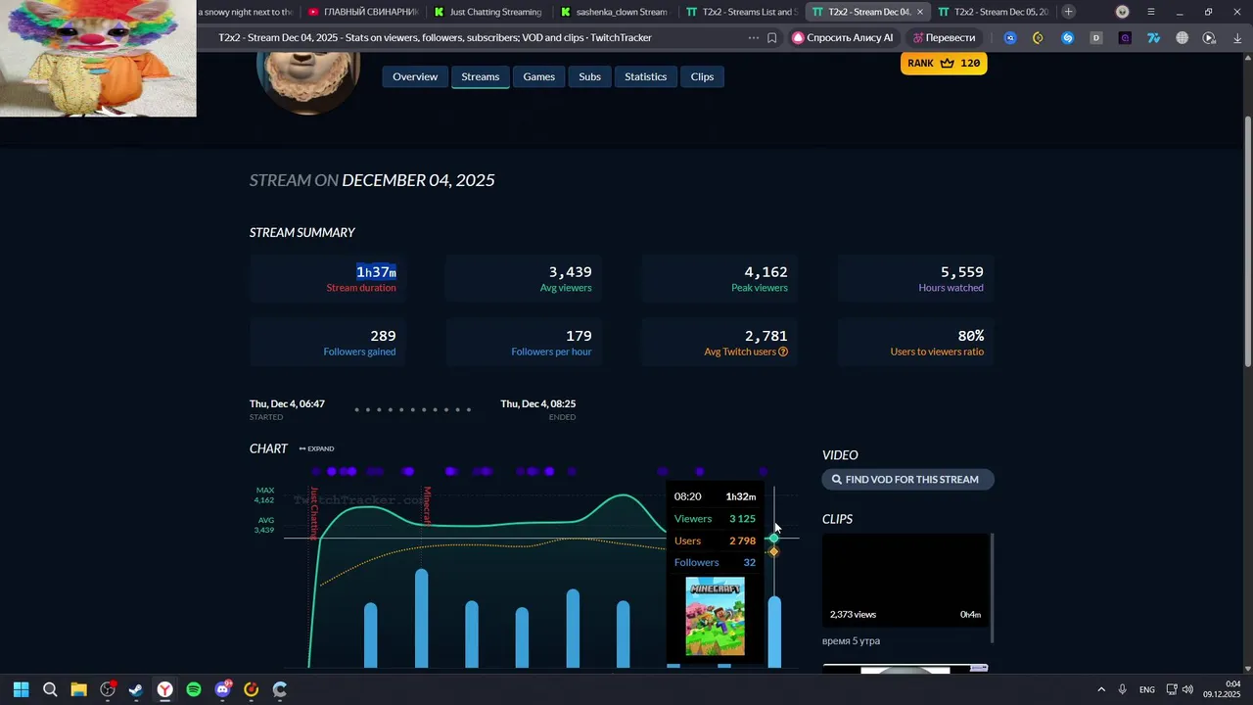1253x705 pixels.
Task: Click "Спросить Алису AI" button
Action: (x=843, y=38)
